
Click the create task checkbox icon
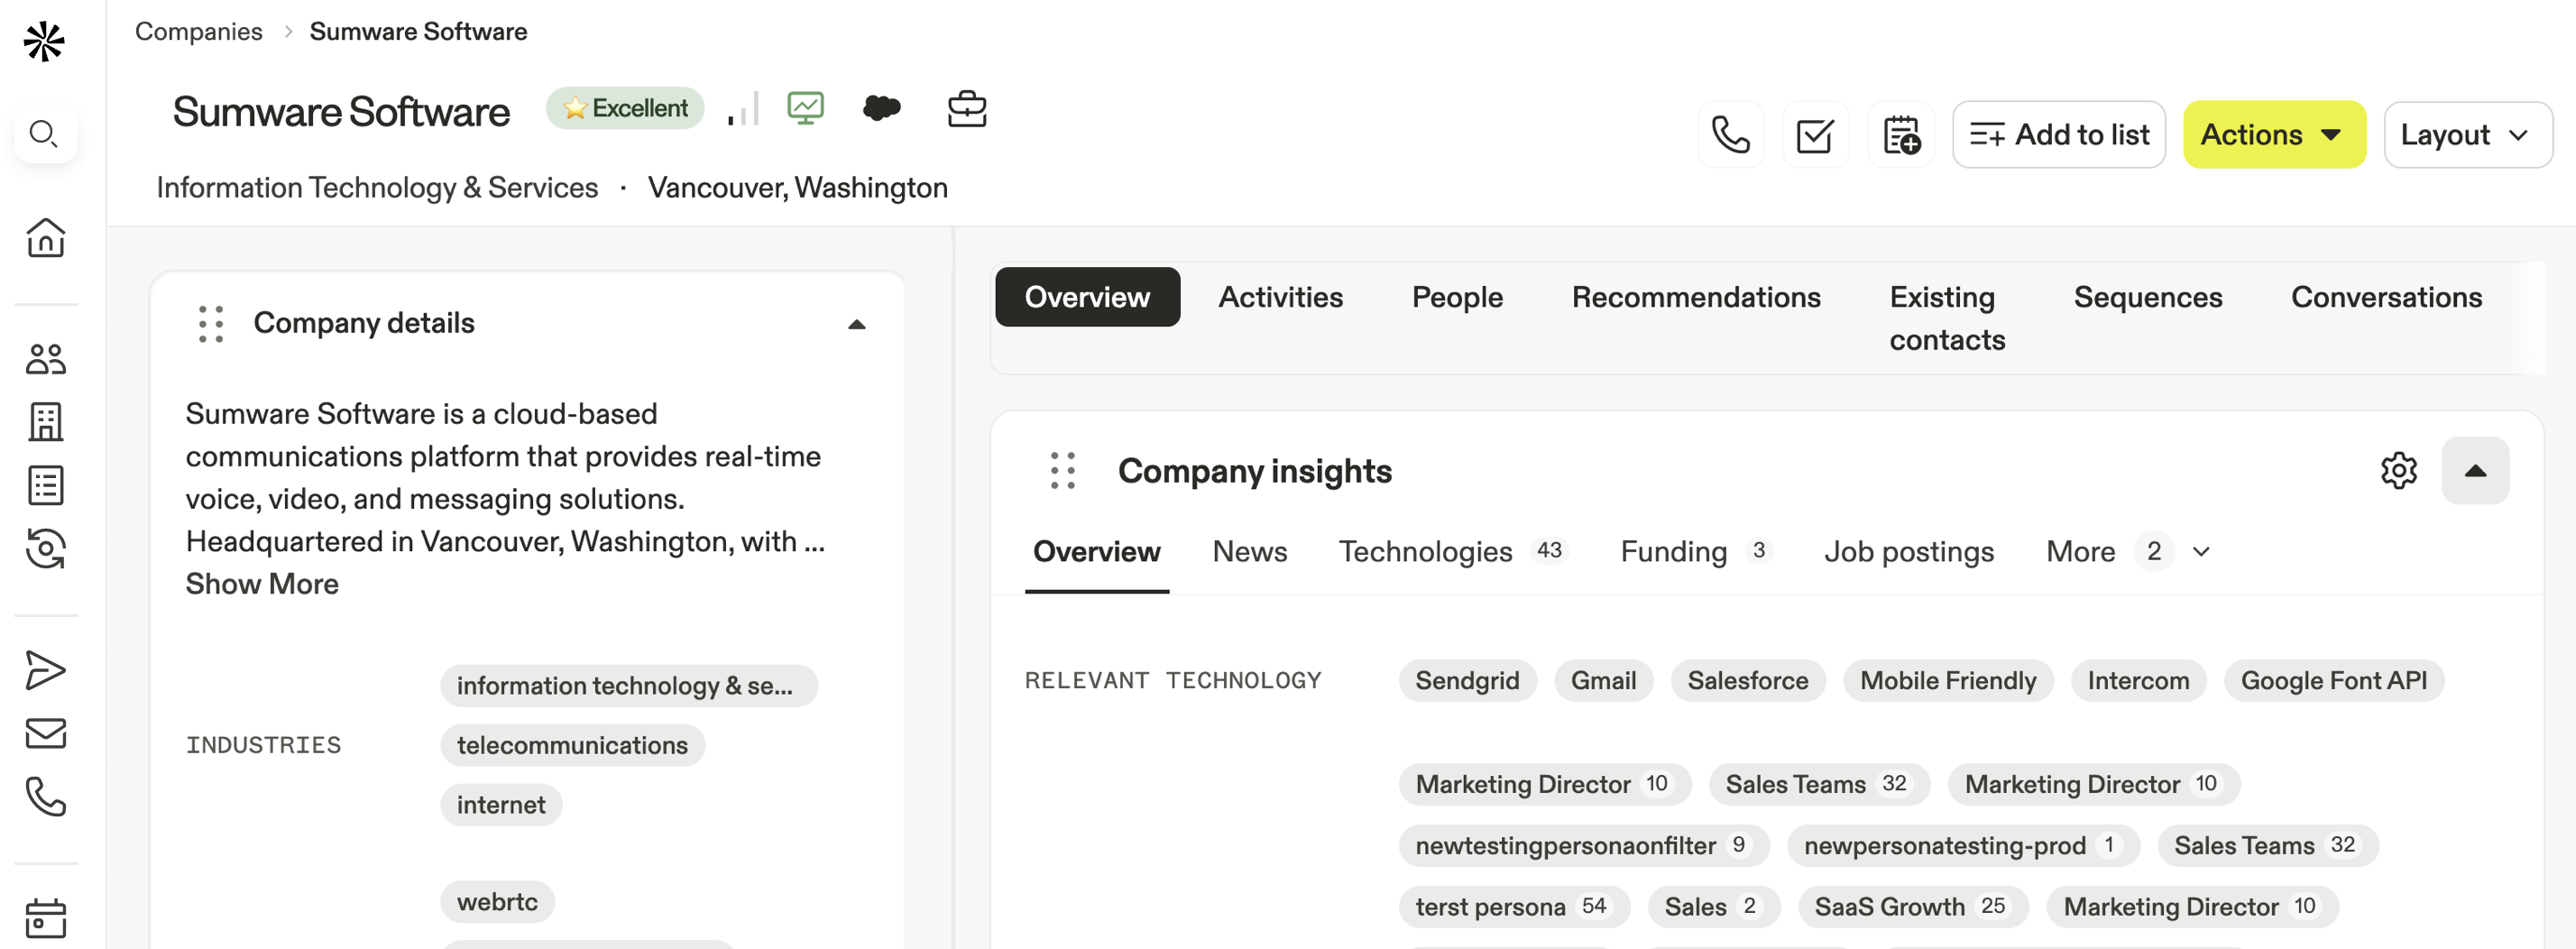click(1815, 135)
